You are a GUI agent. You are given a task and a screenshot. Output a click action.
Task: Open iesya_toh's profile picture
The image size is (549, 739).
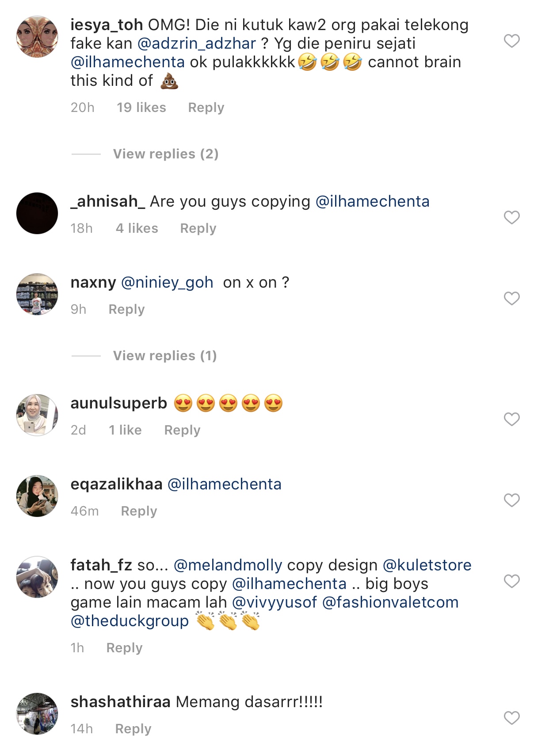(37, 37)
